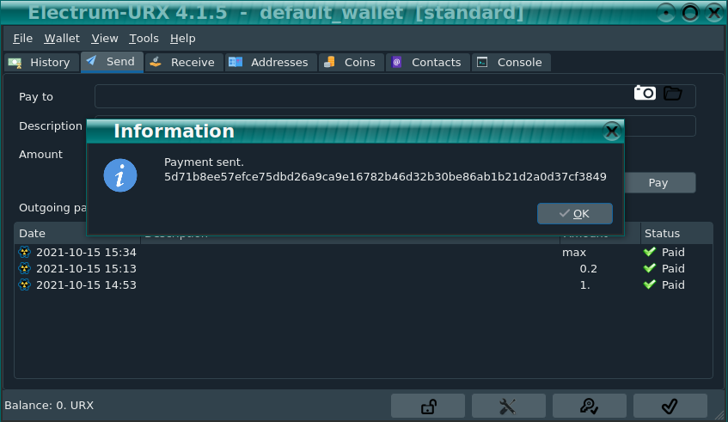Click the window's maximize circle button
Viewport: 728px width, 422px height.
click(690, 13)
